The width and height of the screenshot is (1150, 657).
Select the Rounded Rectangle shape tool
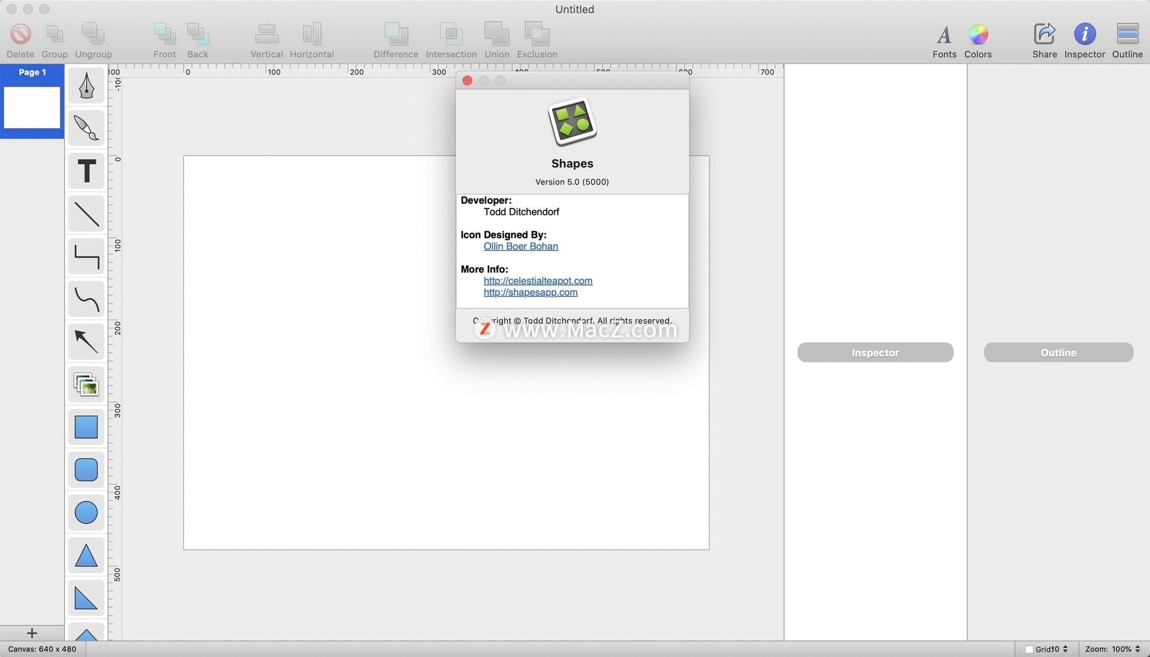[86, 470]
